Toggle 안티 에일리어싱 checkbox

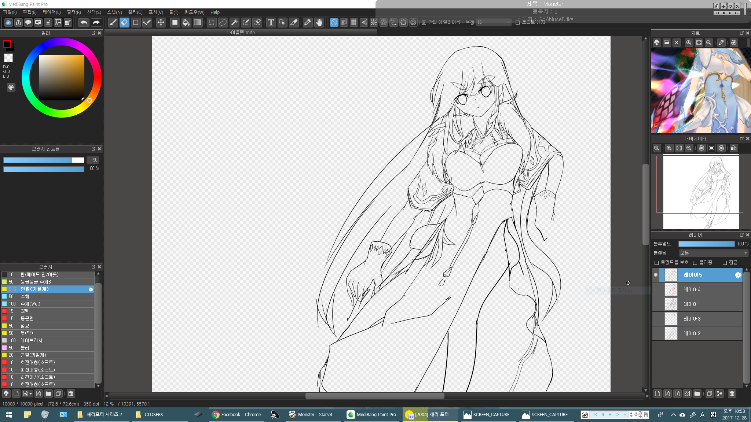[424, 23]
